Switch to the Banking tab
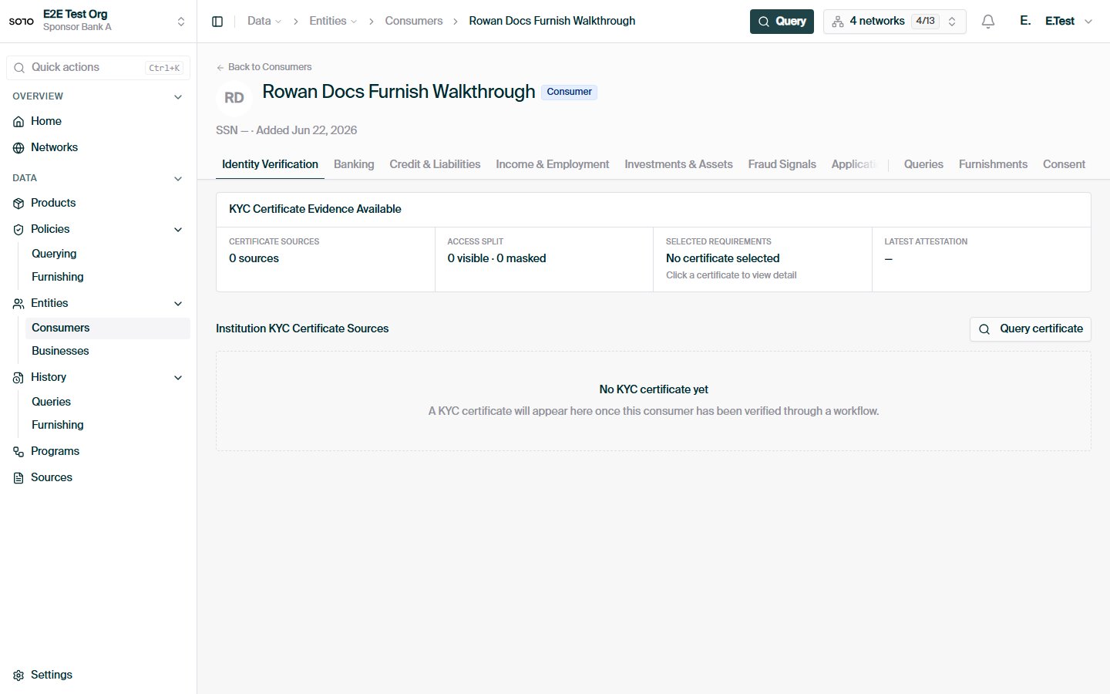 point(354,164)
